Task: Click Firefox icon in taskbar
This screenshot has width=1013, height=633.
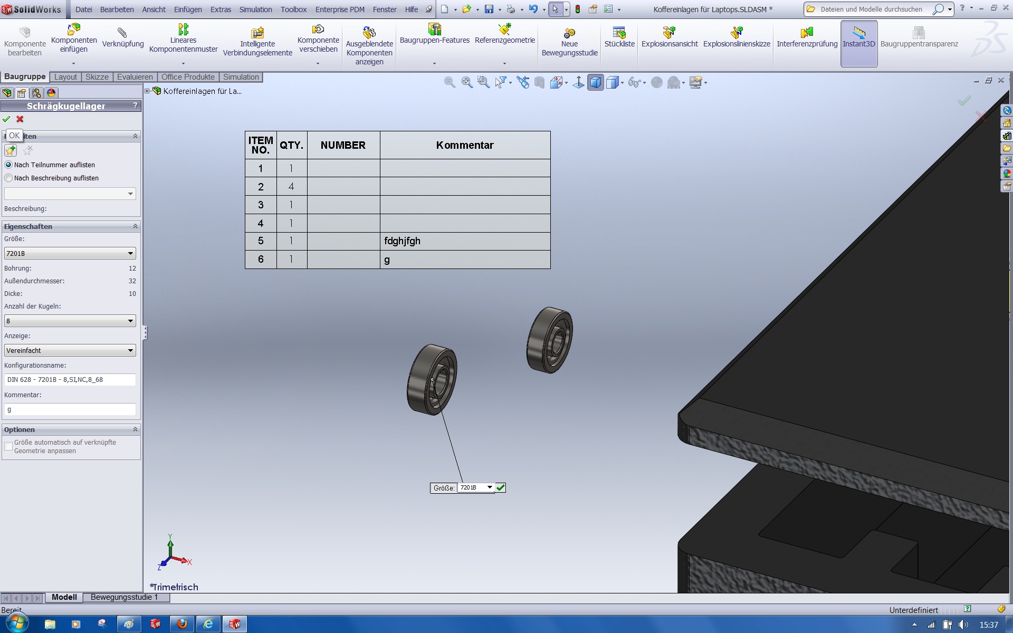Action: pos(182,624)
